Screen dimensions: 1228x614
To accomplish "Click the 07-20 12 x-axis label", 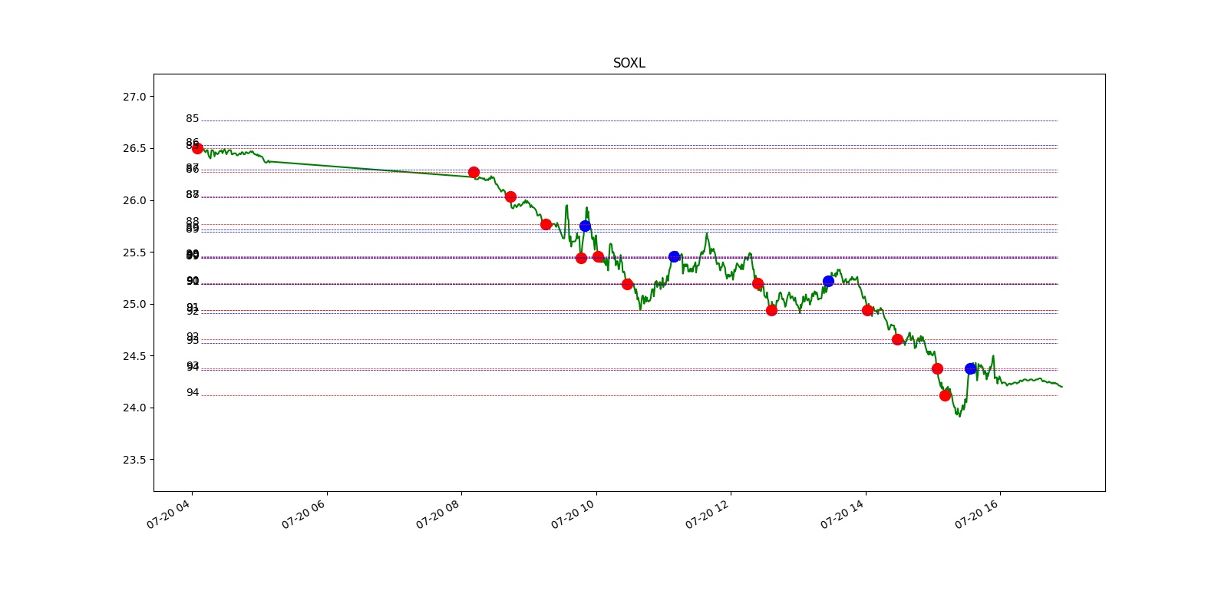I will click(x=708, y=514).
